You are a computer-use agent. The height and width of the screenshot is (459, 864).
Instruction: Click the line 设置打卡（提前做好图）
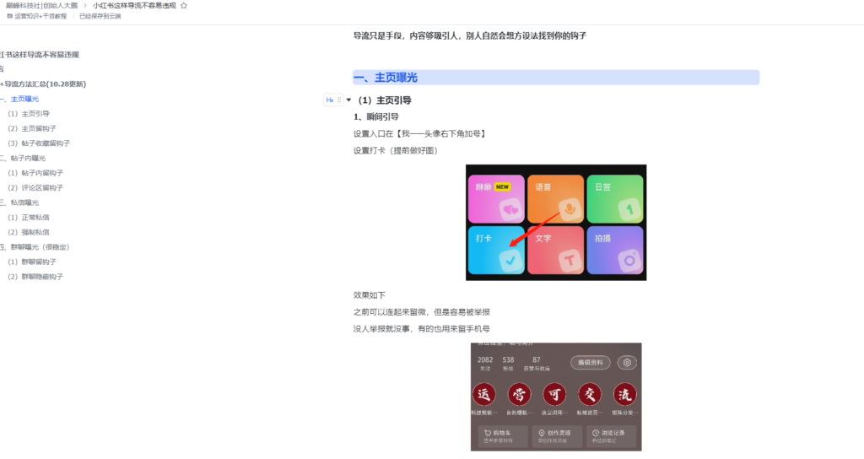pos(397,150)
